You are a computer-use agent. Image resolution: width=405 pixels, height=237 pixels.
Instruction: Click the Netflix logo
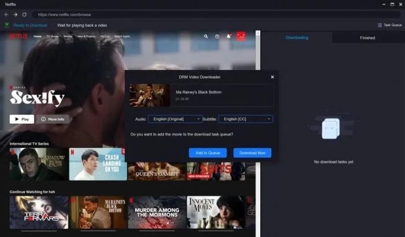coord(18,36)
